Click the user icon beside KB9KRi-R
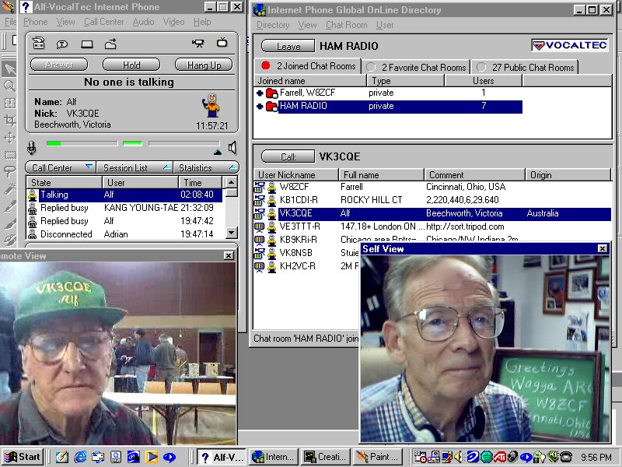622x467 pixels. [271, 240]
